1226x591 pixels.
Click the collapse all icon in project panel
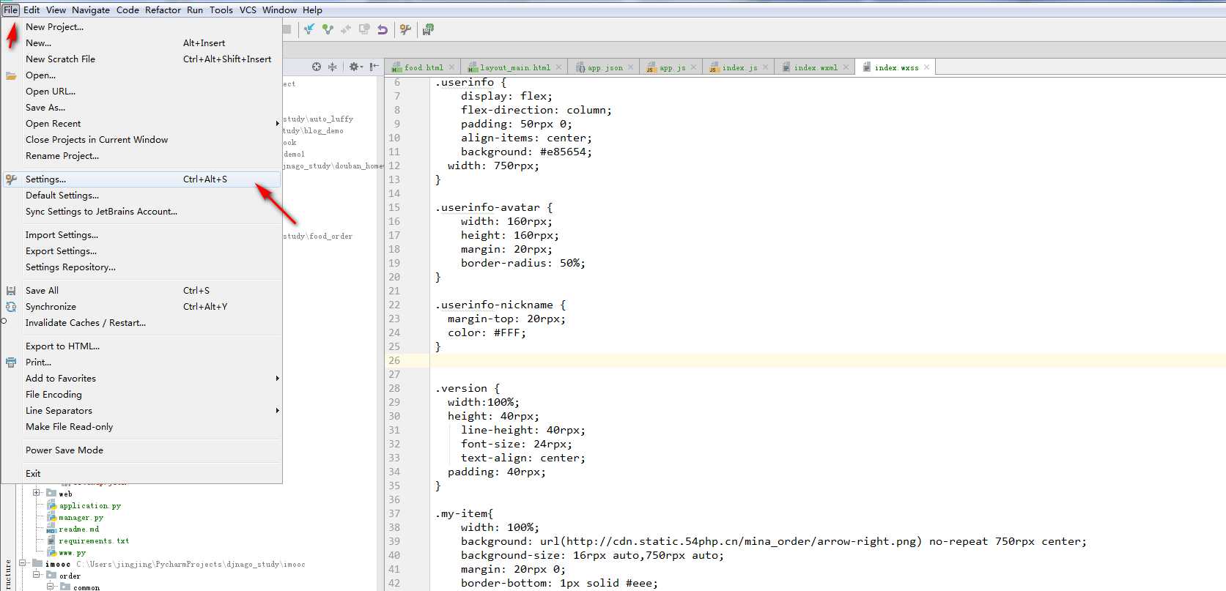point(332,67)
